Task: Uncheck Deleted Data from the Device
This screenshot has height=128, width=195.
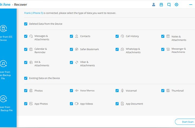Action: [26, 24]
